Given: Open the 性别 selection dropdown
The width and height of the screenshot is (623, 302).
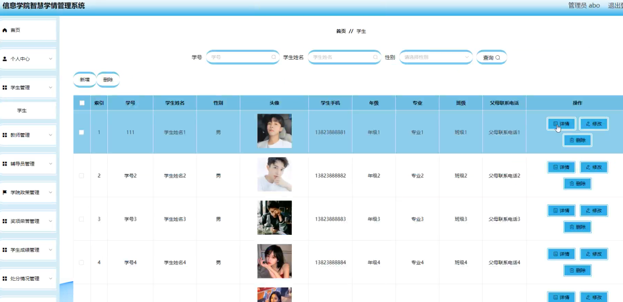Looking at the screenshot, I should tap(436, 57).
